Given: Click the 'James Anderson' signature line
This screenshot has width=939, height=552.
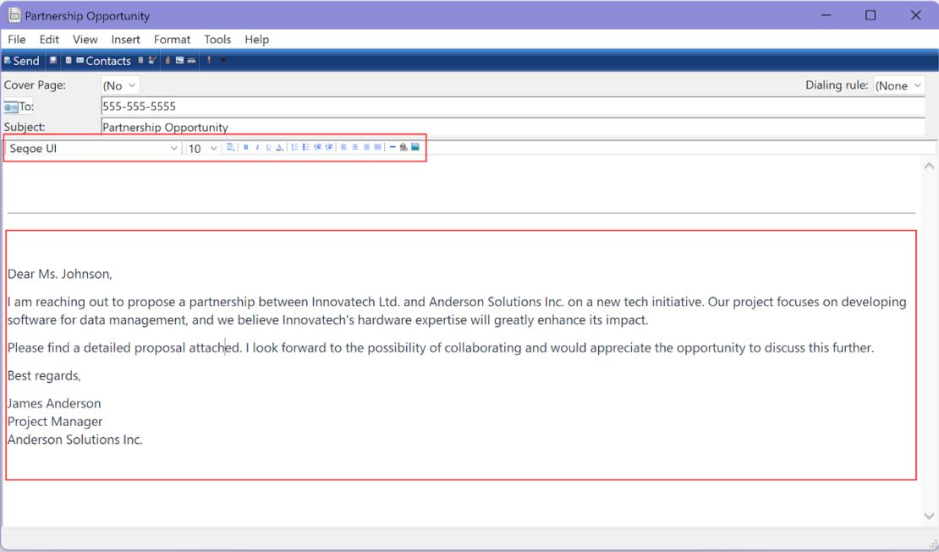Looking at the screenshot, I should pos(54,403).
